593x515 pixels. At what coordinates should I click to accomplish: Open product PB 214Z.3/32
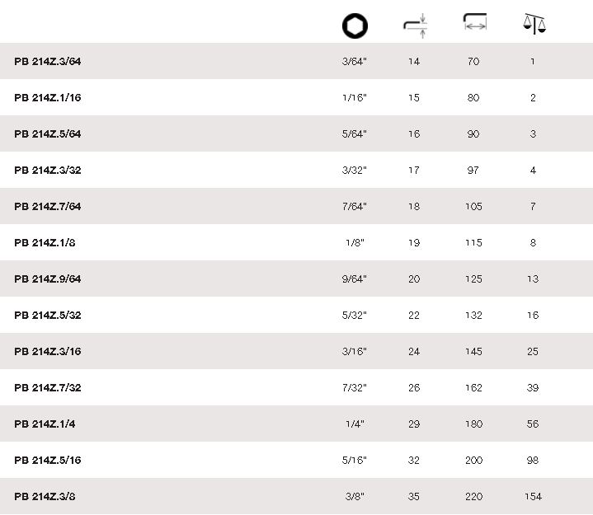pyautogui.click(x=48, y=171)
